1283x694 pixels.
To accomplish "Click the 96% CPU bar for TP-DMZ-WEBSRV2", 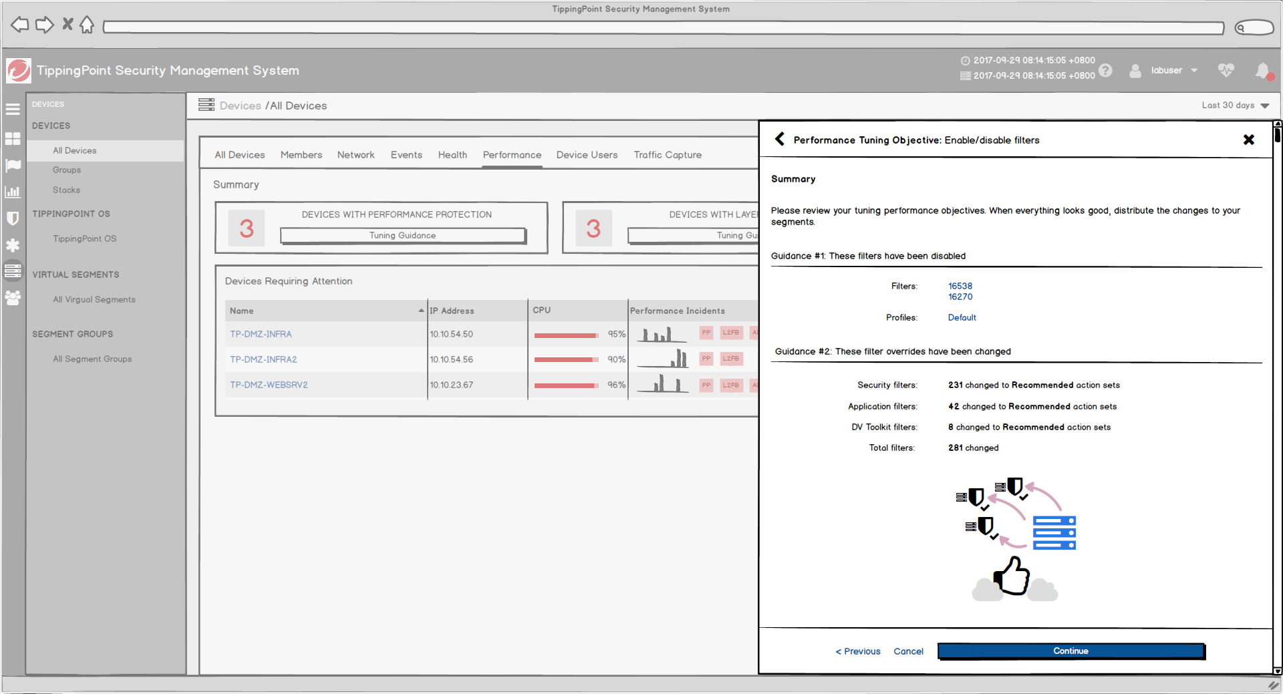I will coord(566,385).
